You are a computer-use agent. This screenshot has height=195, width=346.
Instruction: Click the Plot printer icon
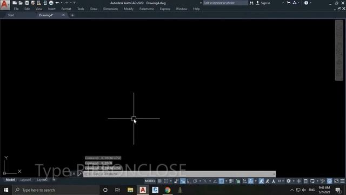51,3
